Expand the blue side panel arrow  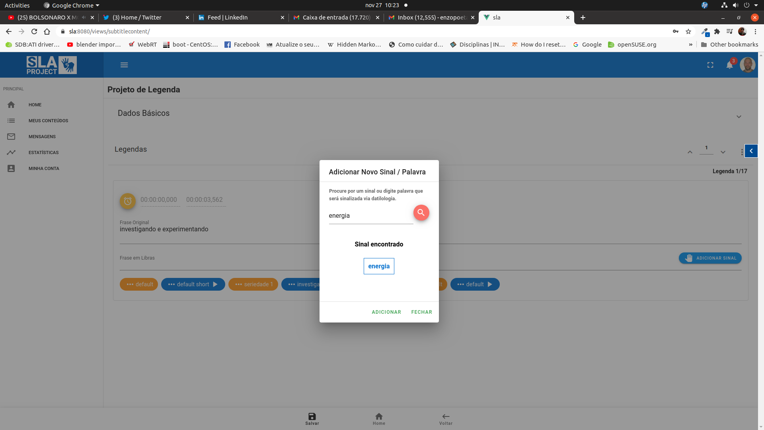751,151
